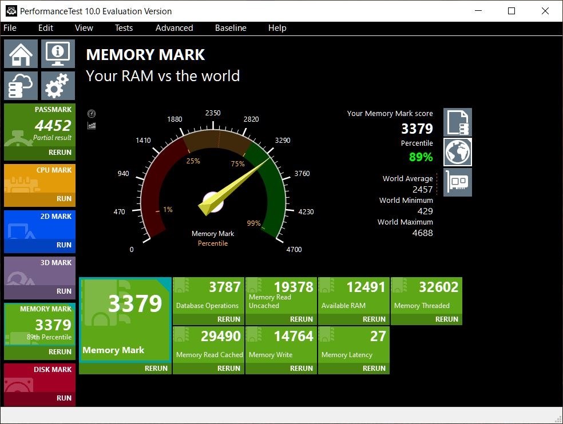
Task: Open the View menu
Action: [84, 28]
